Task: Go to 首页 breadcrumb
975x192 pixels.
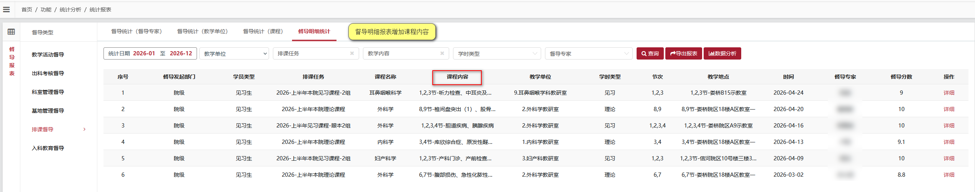Action: pos(27,10)
